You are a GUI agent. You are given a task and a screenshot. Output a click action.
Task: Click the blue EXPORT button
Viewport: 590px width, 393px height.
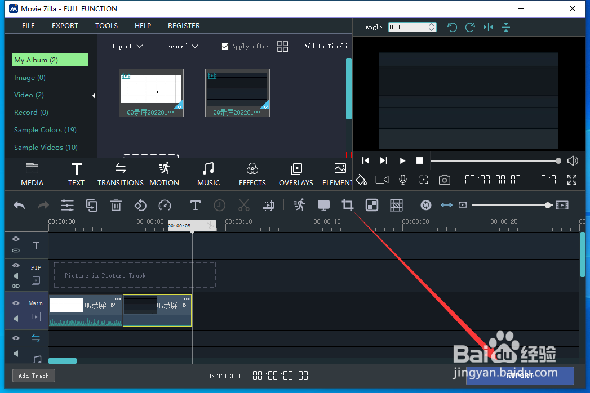(520, 376)
